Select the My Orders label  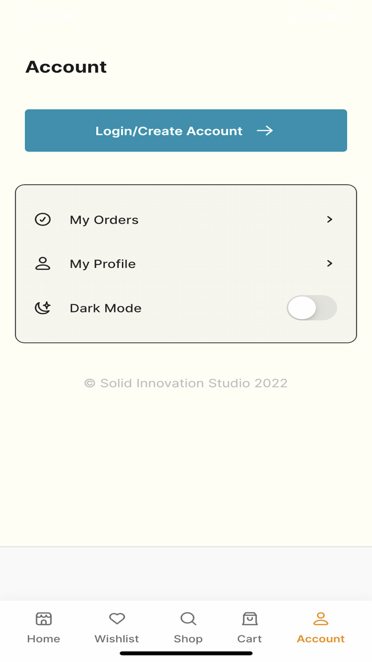[x=104, y=220]
